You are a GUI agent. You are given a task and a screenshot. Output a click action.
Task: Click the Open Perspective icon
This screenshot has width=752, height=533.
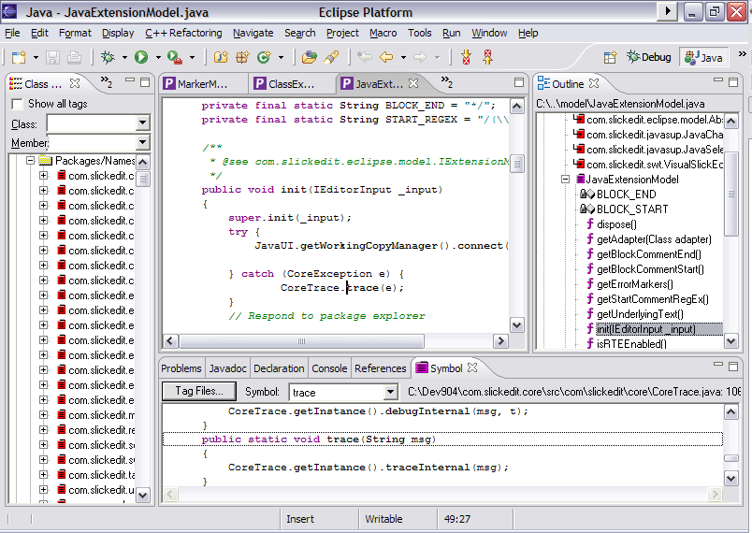(x=609, y=57)
